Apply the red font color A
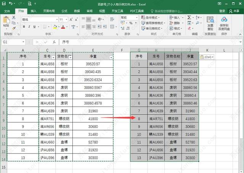244x173 pixels. click(x=63, y=27)
